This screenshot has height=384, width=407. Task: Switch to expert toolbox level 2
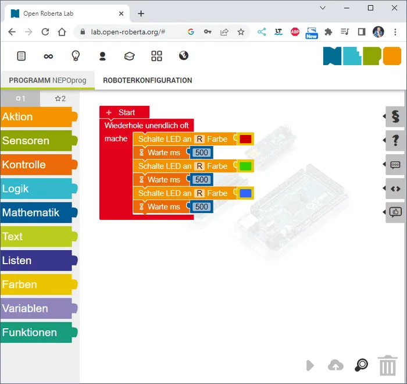(60, 99)
